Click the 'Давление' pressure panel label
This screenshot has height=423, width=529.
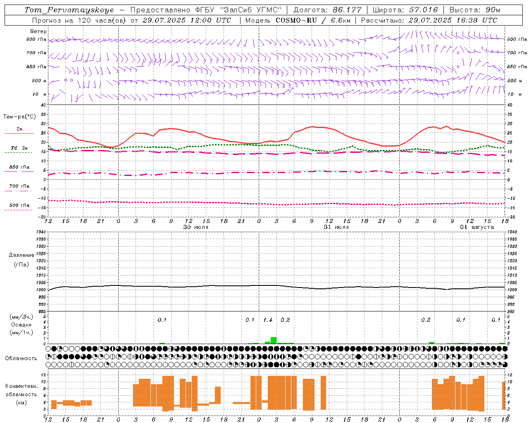click(x=21, y=255)
